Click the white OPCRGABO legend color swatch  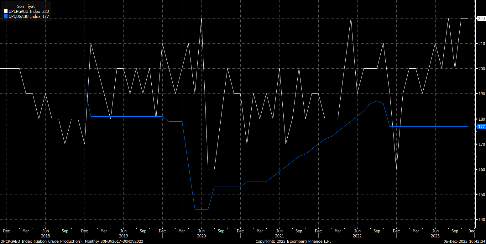[x=5, y=11]
